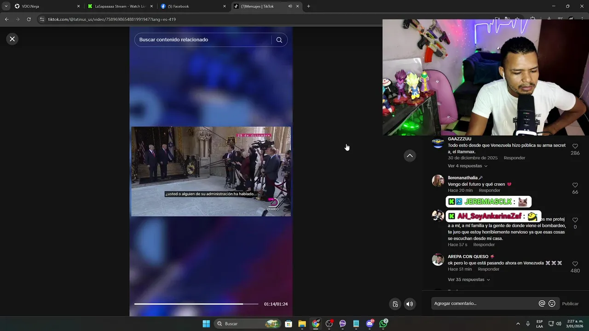Focus the 'Buscar contenido relacionado' search field
The image size is (589, 331).
pos(202,40)
